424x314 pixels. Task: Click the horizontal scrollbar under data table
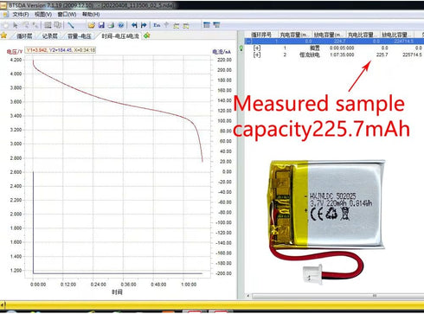[338, 296]
